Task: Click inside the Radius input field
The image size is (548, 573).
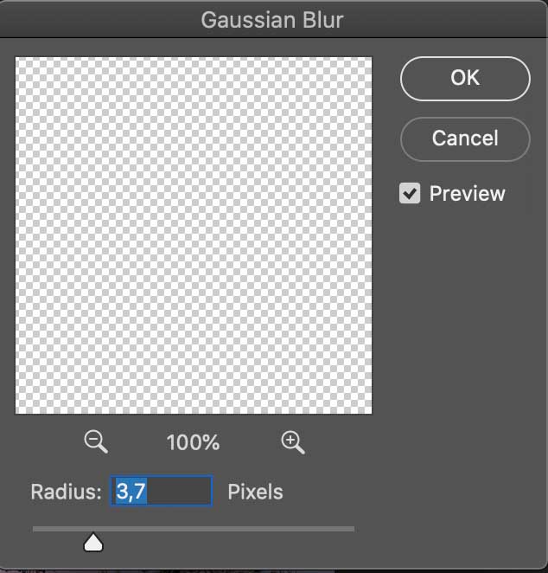Action: (162, 491)
